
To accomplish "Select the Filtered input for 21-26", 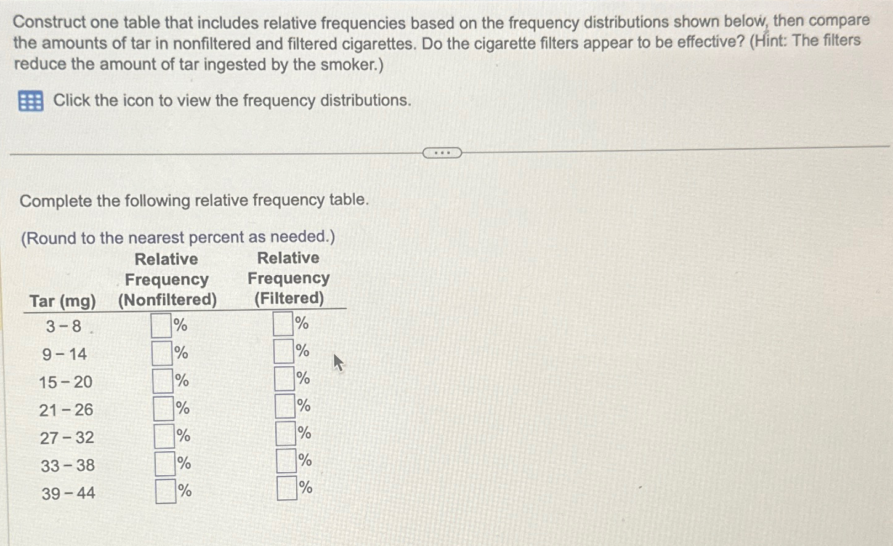I will [x=284, y=404].
